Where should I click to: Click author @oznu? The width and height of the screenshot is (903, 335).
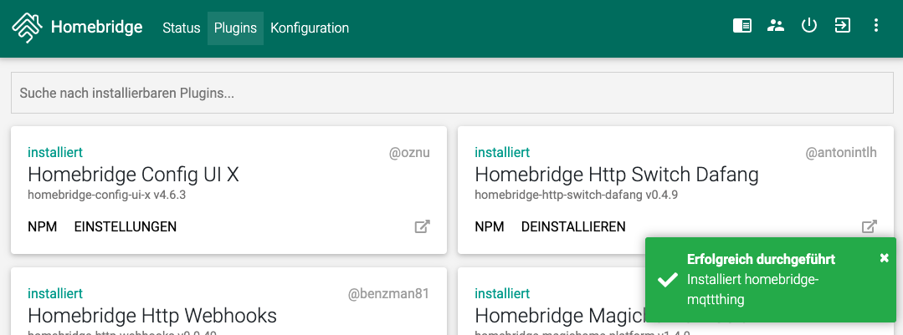tap(409, 153)
